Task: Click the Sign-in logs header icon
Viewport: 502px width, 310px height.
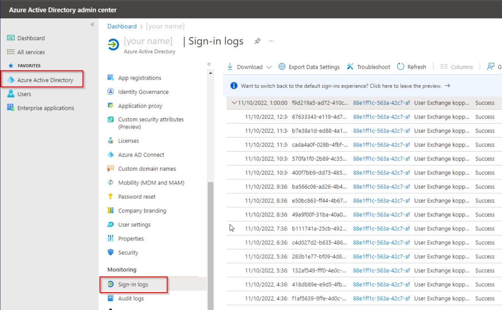Action: [x=113, y=45]
